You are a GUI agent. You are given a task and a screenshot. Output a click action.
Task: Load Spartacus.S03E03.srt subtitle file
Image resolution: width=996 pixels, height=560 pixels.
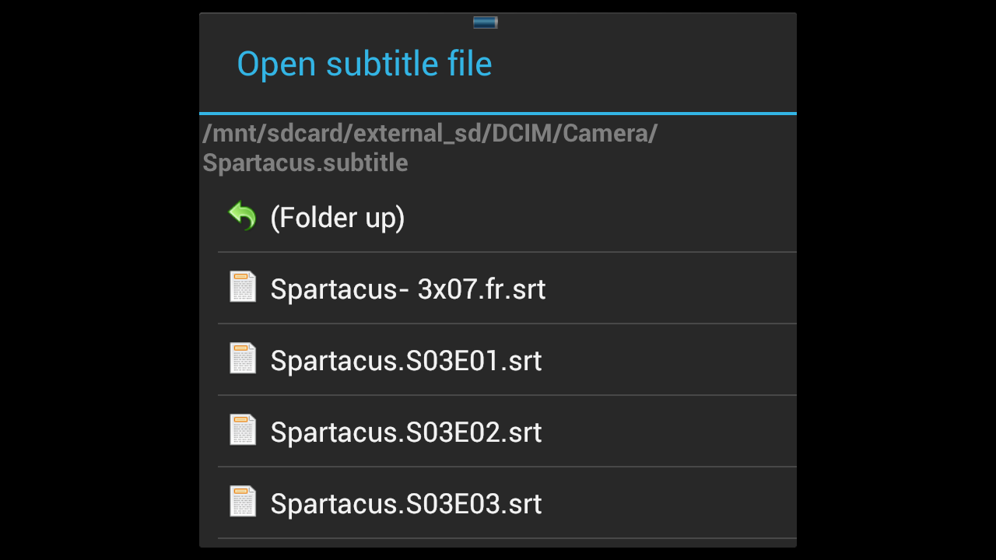(x=405, y=504)
